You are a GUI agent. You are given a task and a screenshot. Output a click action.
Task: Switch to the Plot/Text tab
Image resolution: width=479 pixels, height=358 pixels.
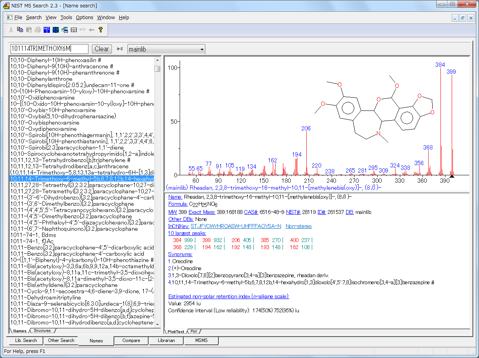coord(176,331)
